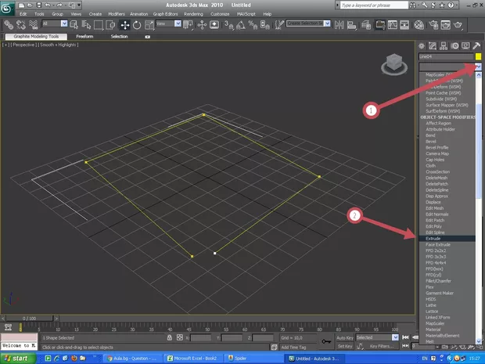Viewport: 485px width, 364px height.
Task: Toggle the Graphite Modeling Tools ribbon icon
Action: point(380,25)
